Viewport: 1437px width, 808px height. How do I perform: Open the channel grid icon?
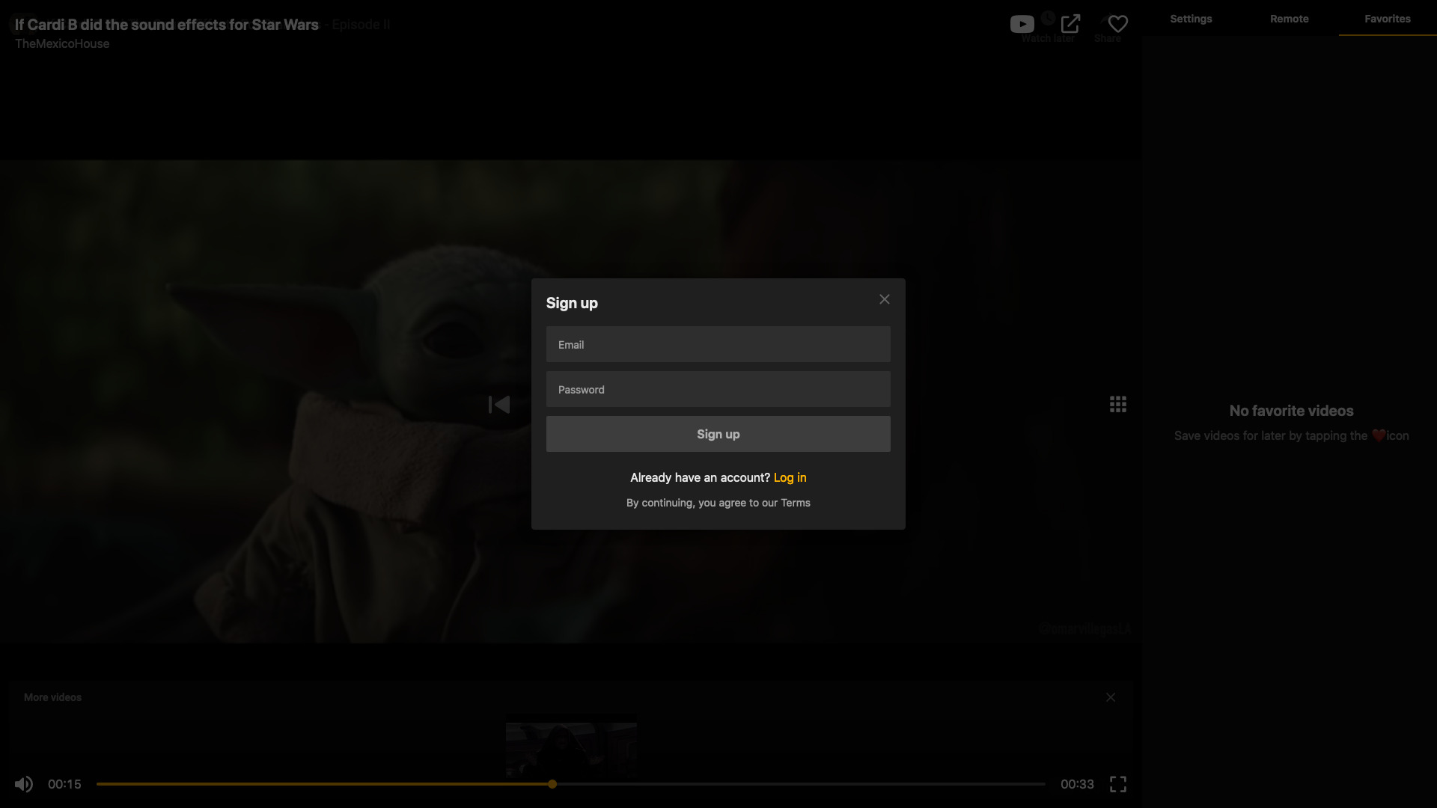[x=1117, y=405]
